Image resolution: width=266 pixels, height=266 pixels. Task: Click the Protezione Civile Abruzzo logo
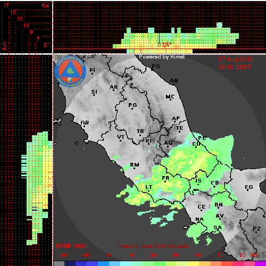(x=70, y=71)
